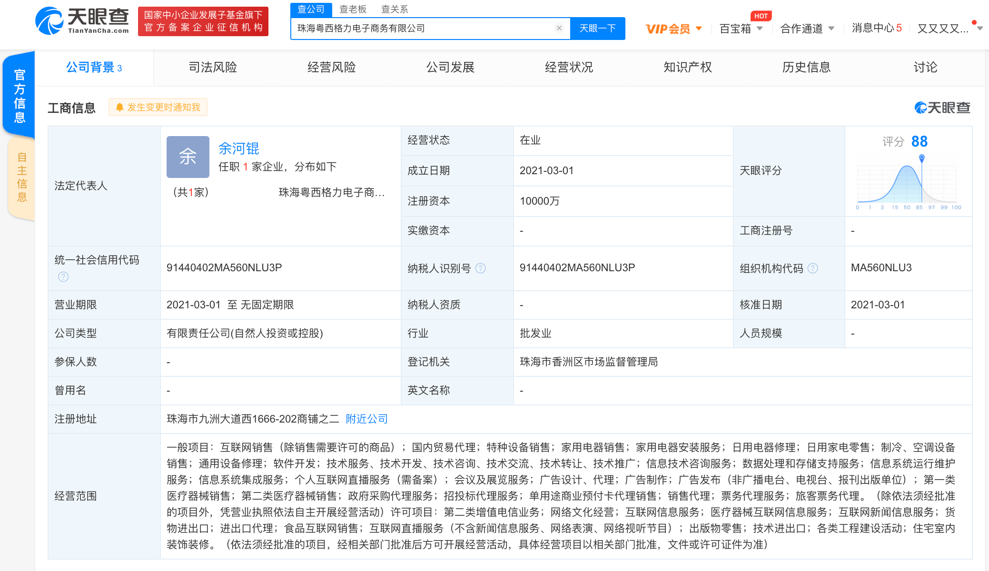Click the 天眼评分 distribution chart
Viewport: 989px width, 571px height.
pos(908,183)
